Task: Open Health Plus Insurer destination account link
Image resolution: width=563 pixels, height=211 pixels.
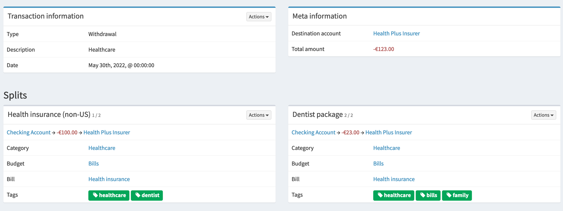Action: (396, 33)
